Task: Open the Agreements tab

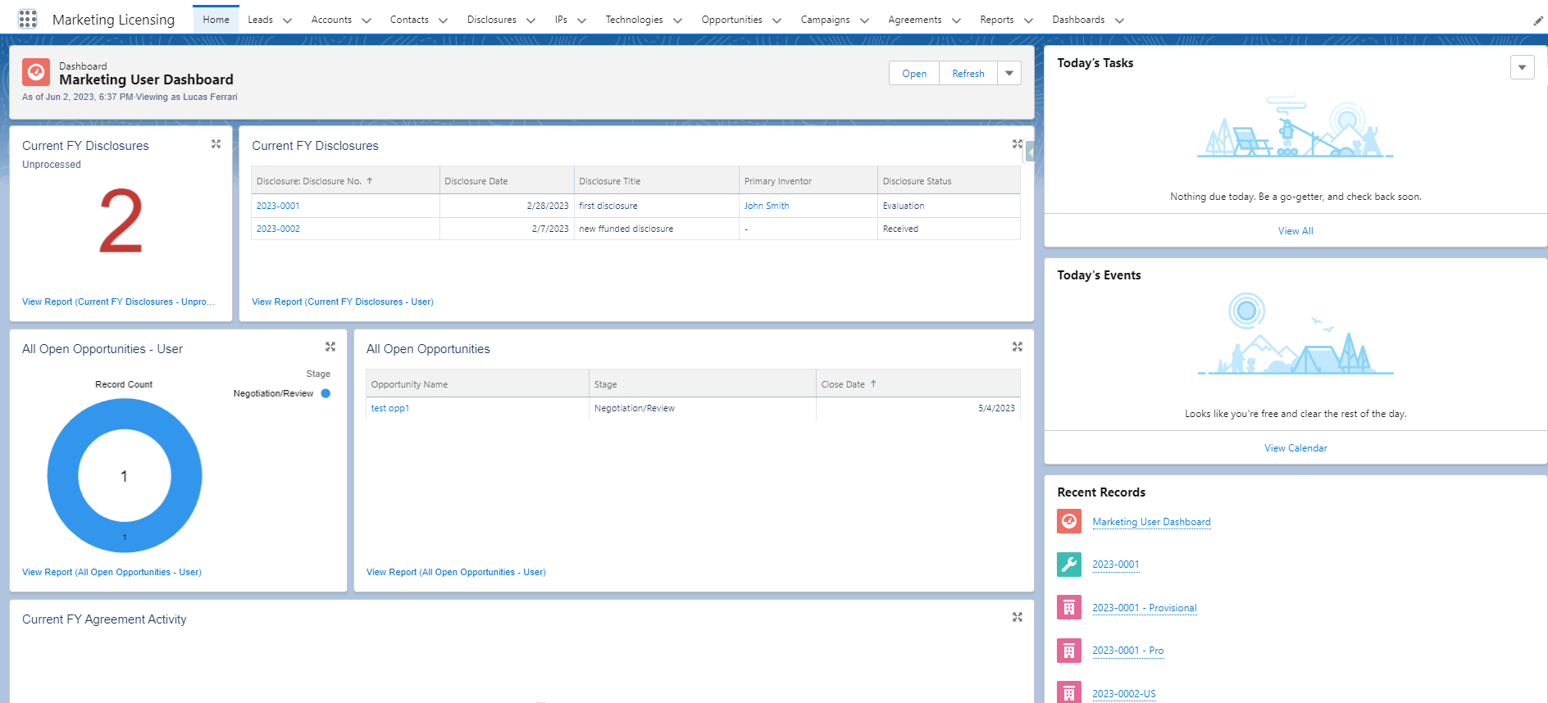Action: coord(915,20)
